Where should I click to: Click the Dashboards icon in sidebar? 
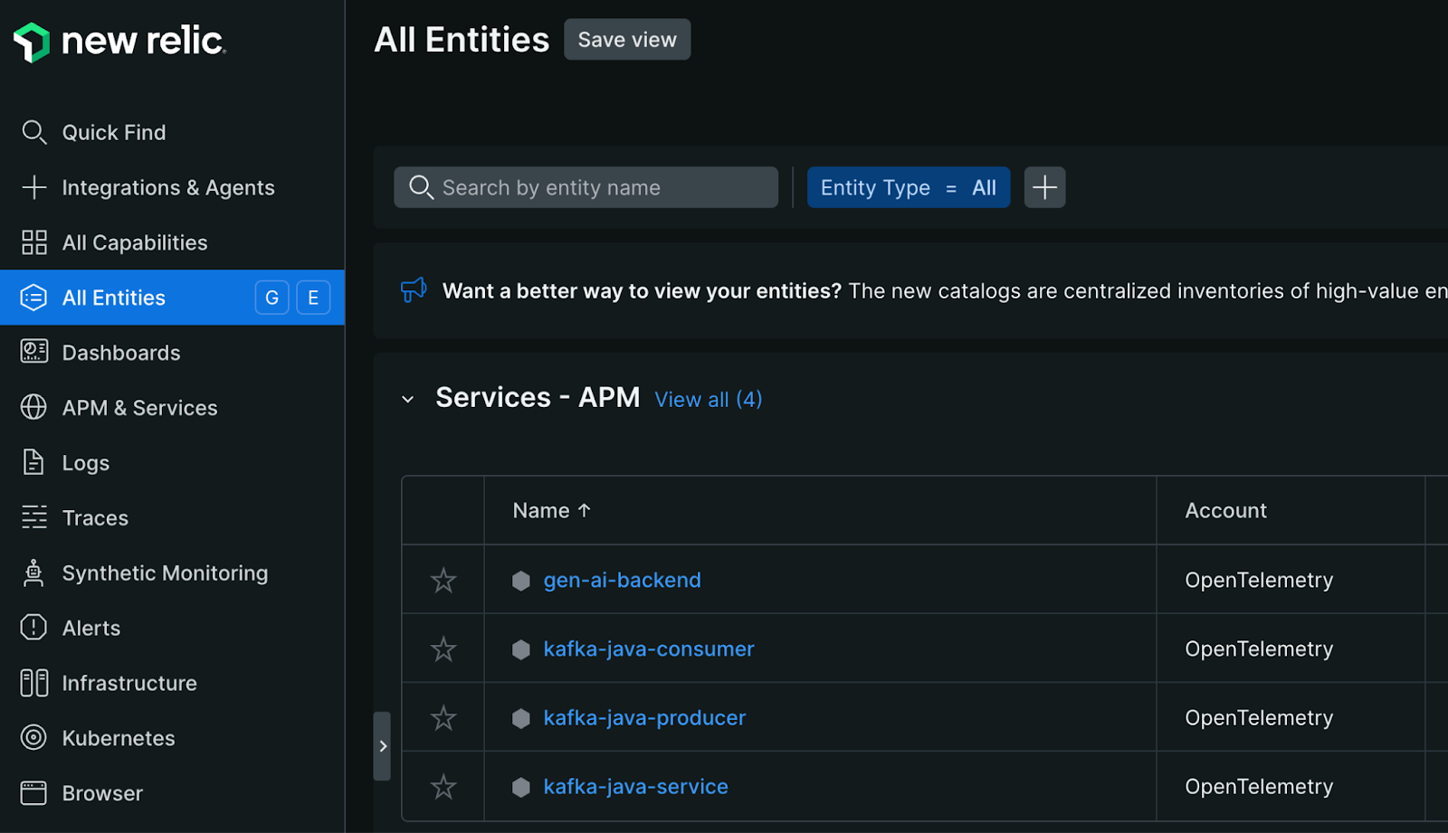[x=33, y=352]
